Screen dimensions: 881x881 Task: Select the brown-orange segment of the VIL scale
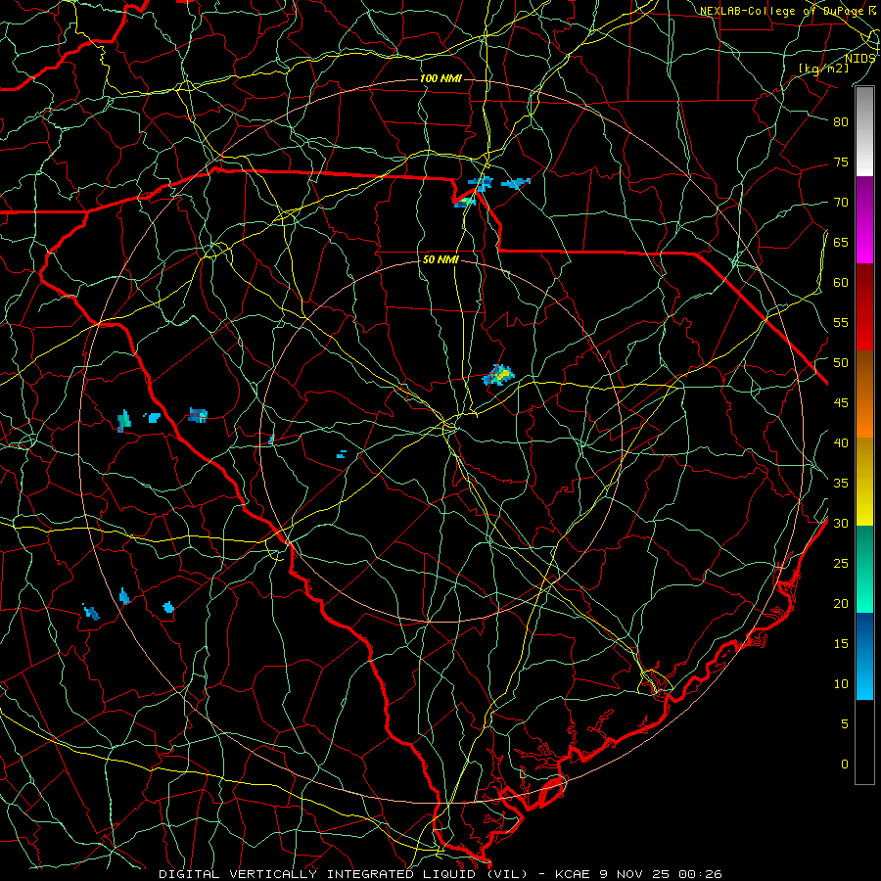[864, 394]
